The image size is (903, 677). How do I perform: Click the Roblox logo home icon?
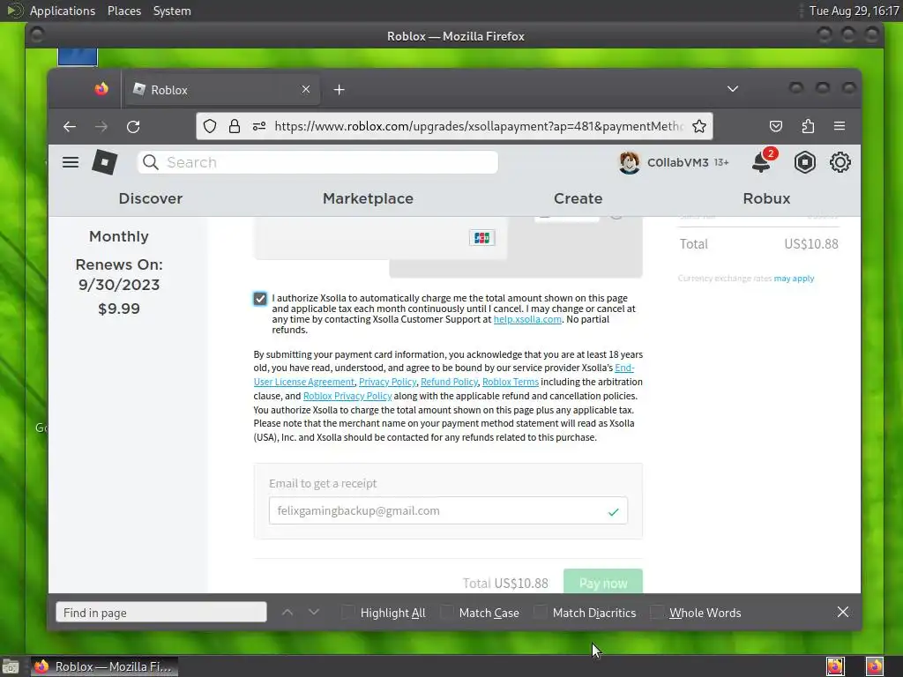click(x=105, y=162)
